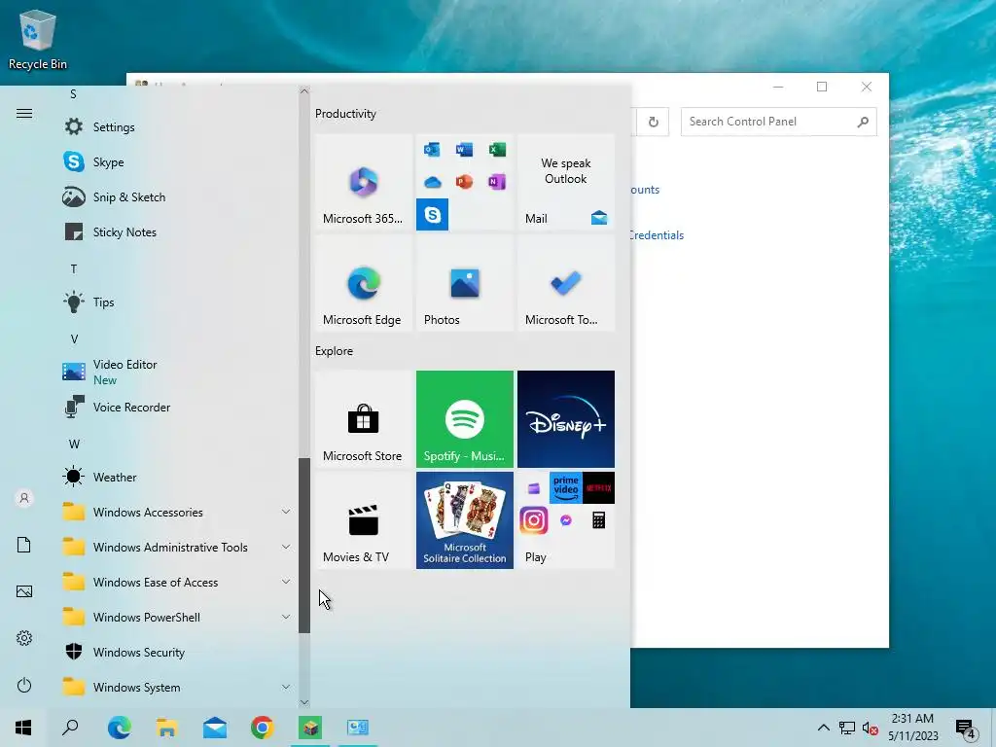996x747 pixels.
Task: Open the Mail tile
Action: tap(566, 182)
